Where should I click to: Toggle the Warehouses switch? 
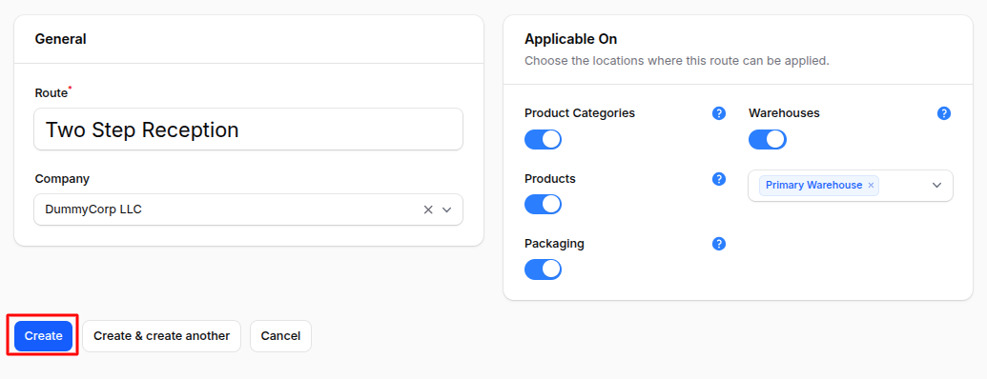tap(768, 140)
